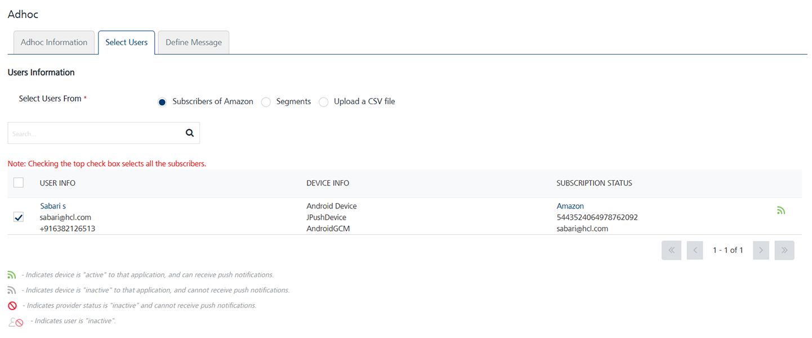This screenshot has height=338, width=812.
Task: Go to the next page of subscribers
Action: 761,250
